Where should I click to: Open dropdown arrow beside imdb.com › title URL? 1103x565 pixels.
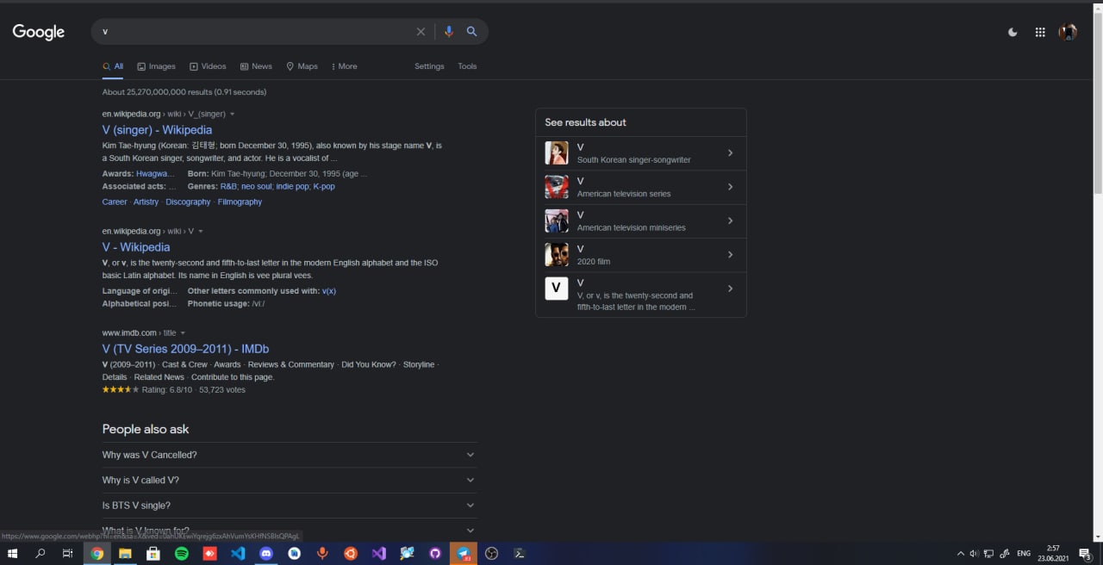click(183, 333)
